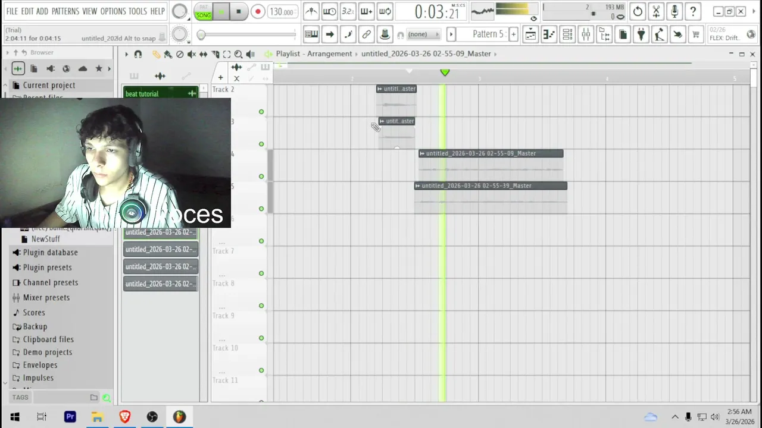Open the playlist options arrow menu

(126, 54)
